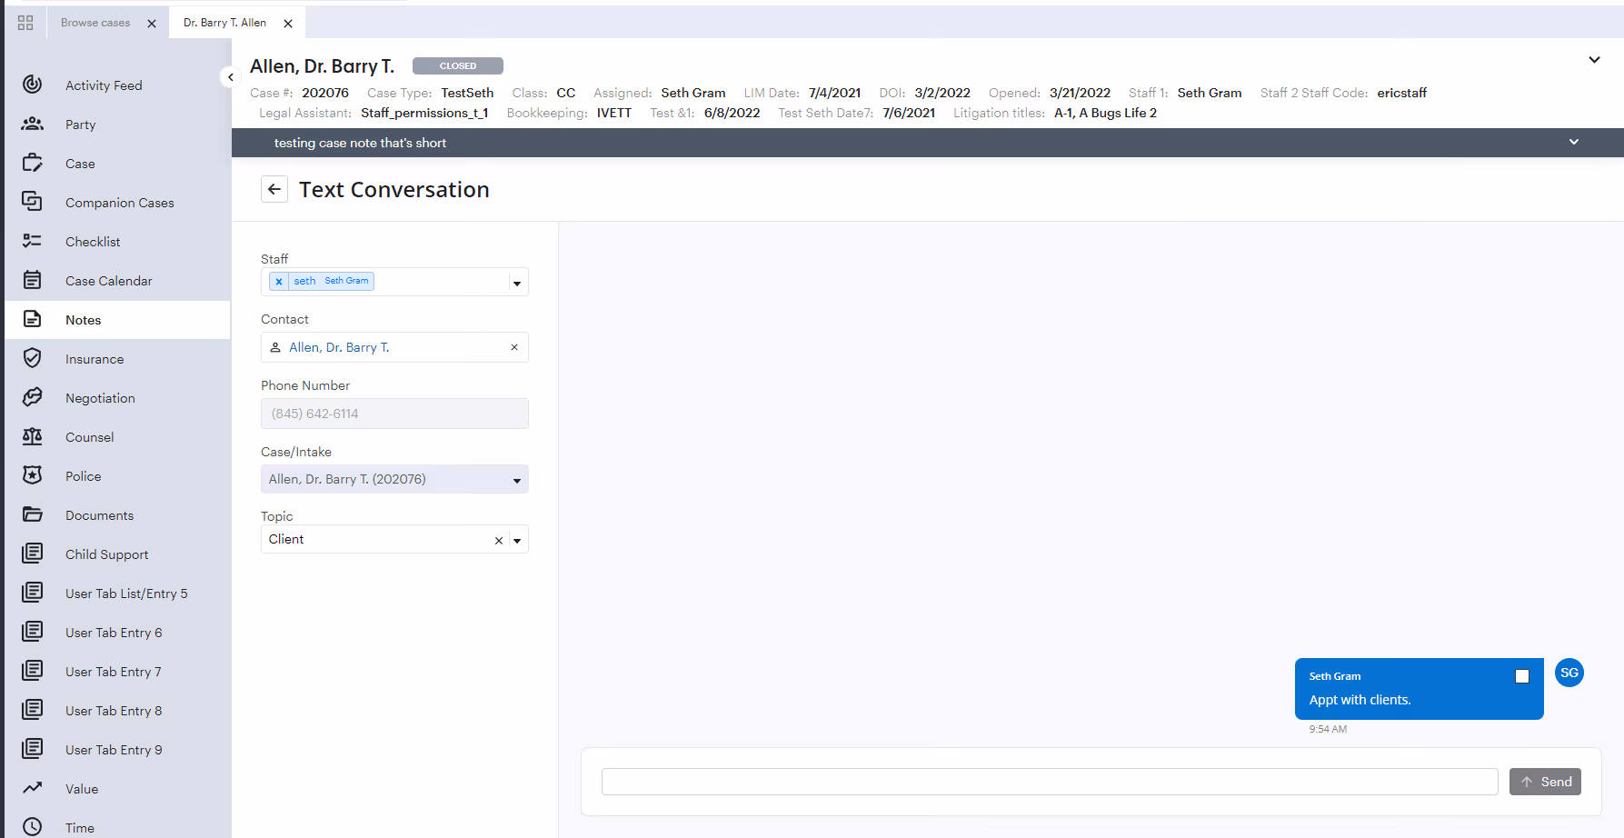Select the Companion Cases icon
Viewport: 1624px width, 838px height.
tap(32, 202)
